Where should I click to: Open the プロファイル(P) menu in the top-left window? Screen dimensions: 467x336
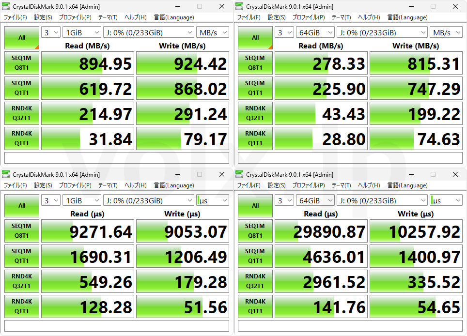(75, 17)
